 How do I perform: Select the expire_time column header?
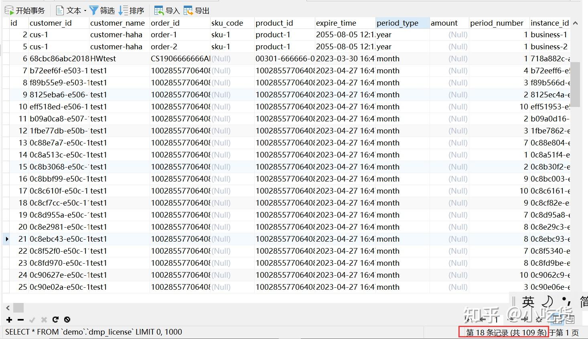pyautogui.click(x=345, y=23)
